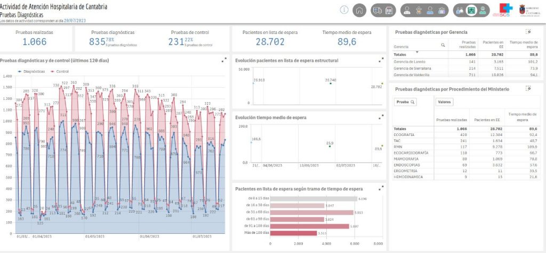
Task: Click the SCS logo
Action: click(x=502, y=10)
